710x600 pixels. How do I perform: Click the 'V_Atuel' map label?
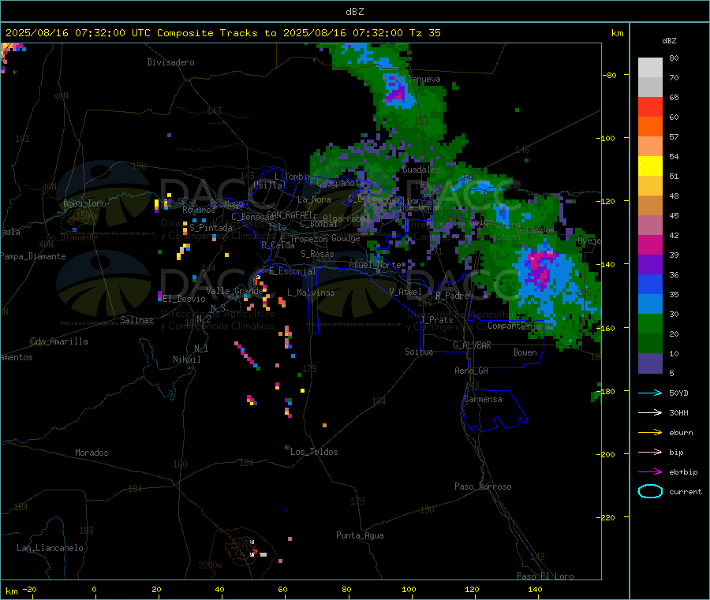405,292
